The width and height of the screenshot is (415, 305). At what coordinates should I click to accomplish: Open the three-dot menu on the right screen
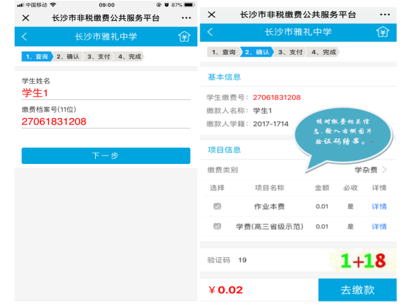385,15
